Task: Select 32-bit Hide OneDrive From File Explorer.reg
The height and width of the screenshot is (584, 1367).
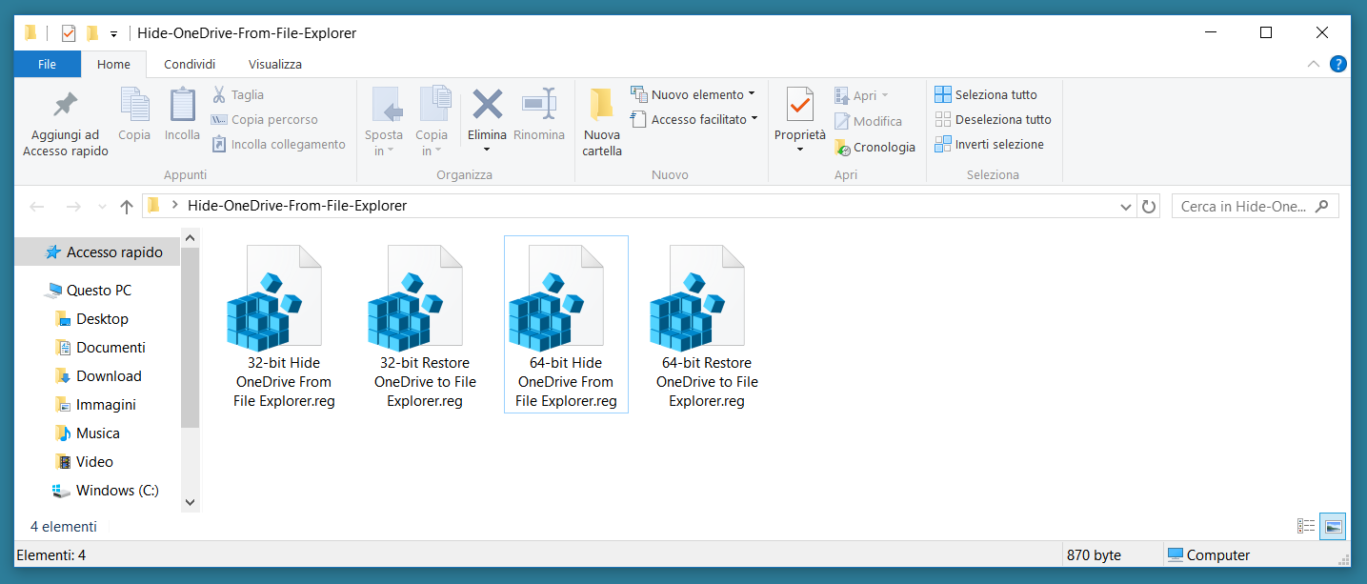Action: click(x=284, y=326)
